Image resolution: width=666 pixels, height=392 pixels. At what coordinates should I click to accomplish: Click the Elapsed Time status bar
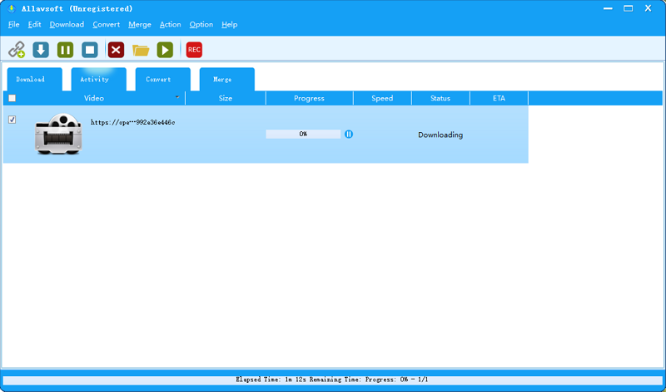[x=332, y=380]
